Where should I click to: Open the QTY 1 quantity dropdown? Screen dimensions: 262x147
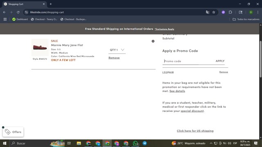117,50
